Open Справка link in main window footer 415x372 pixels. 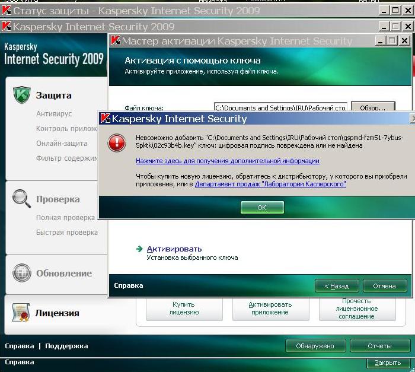20,346
